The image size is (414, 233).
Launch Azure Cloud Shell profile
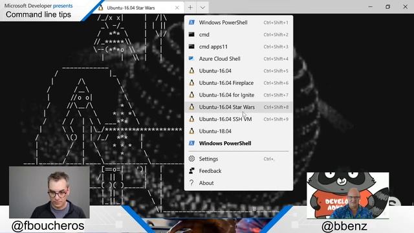pyautogui.click(x=239, y=59)
